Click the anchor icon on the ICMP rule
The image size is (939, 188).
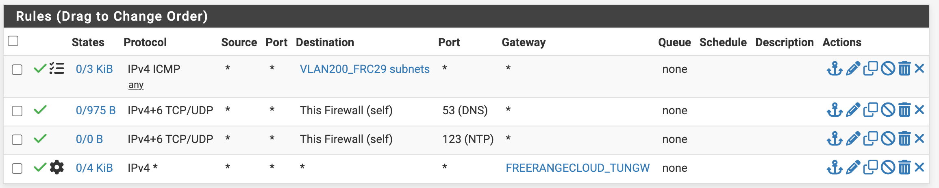point(835,69)
